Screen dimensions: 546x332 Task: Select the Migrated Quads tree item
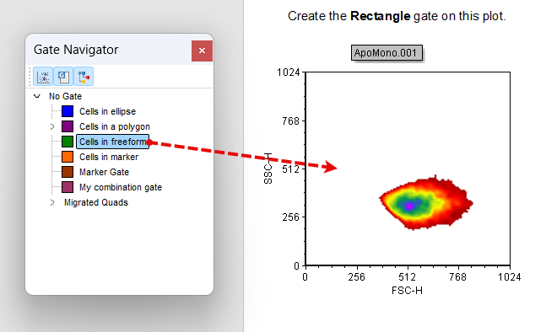(x=96, y=202)
